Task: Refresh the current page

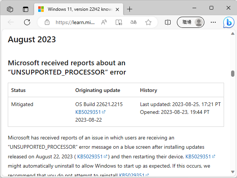Action: (x=27, y=22)
